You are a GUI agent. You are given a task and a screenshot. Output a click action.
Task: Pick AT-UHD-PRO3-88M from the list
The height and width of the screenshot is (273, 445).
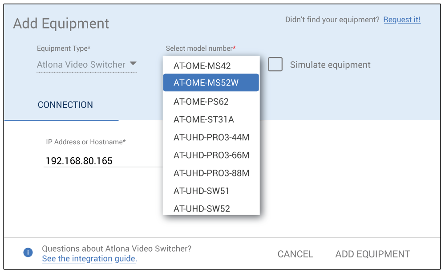211,173
